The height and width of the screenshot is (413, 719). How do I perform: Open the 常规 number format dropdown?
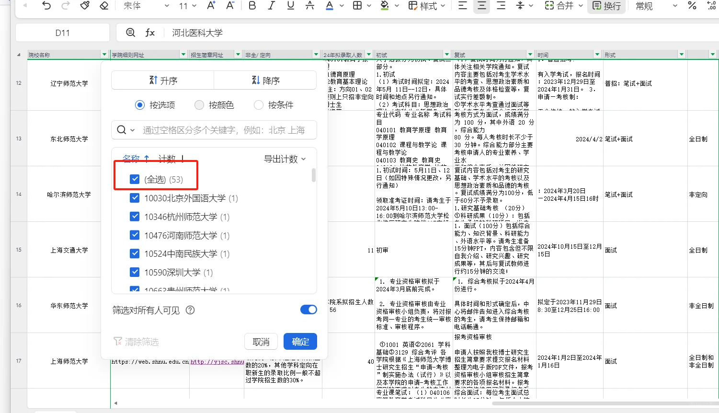(x=656, y=6)
